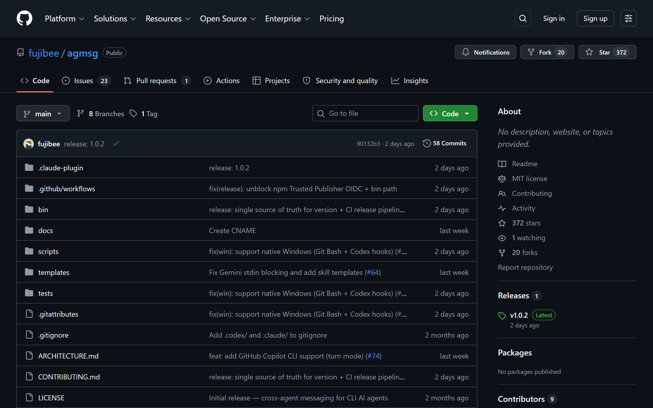Open the Packages heading link
This screenshot has height=408, width=653.
514,353
